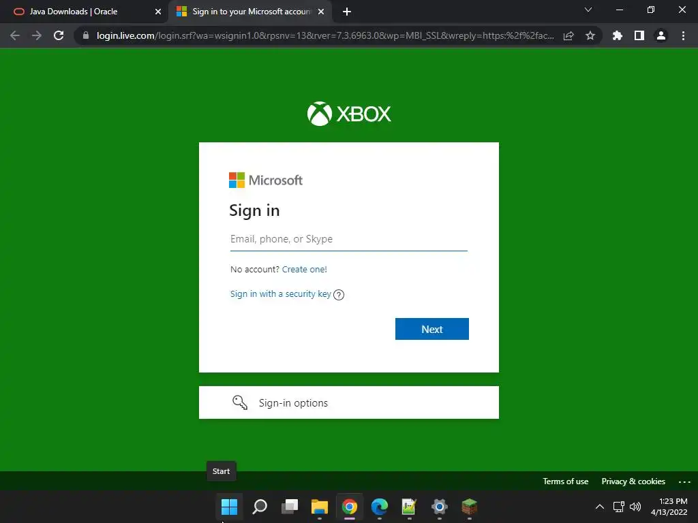Click the lock icon in address bar
The height and width of the screenshot is (523, 698).
[x=86, y=35]
